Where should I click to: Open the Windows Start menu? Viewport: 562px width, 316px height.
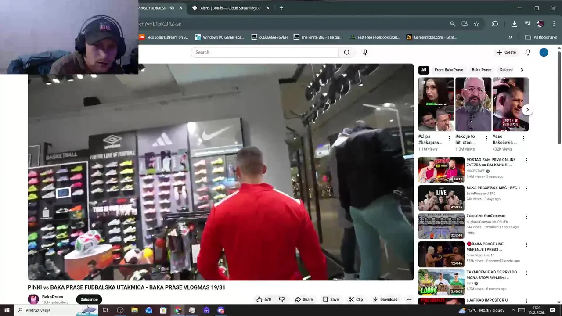(x=7, y=310)
